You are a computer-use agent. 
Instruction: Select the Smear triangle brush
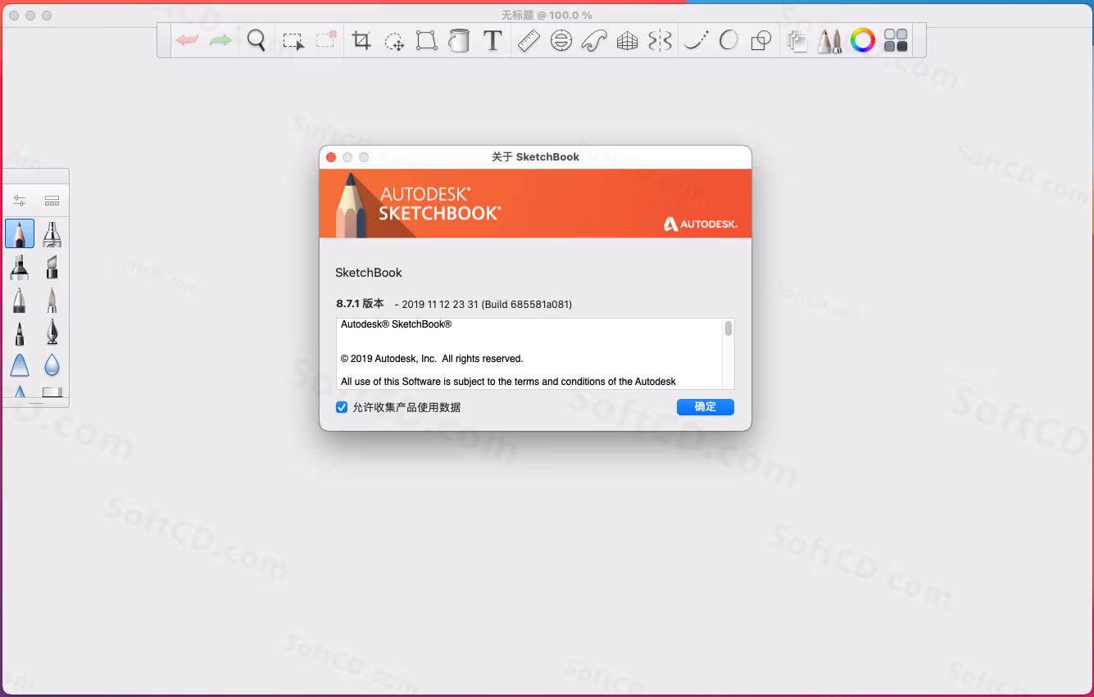click(20, 364)
